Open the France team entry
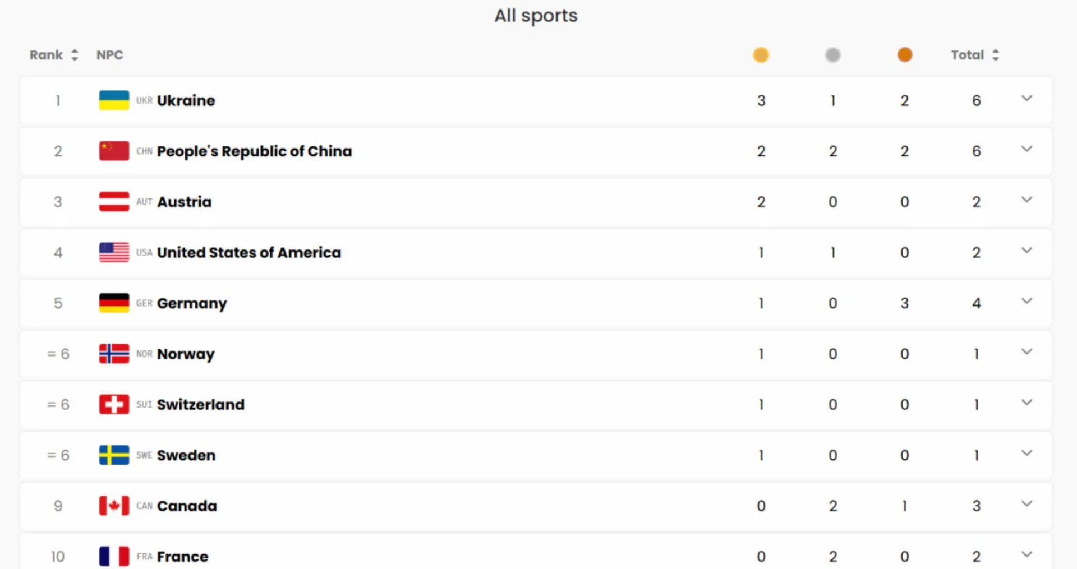This screenshot has width=1077, height=569. coord(182,557)
